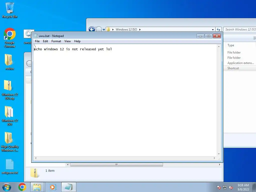Select the uwu.bat file on the desktop
The image size is (256, 192).
pos(27,37)
